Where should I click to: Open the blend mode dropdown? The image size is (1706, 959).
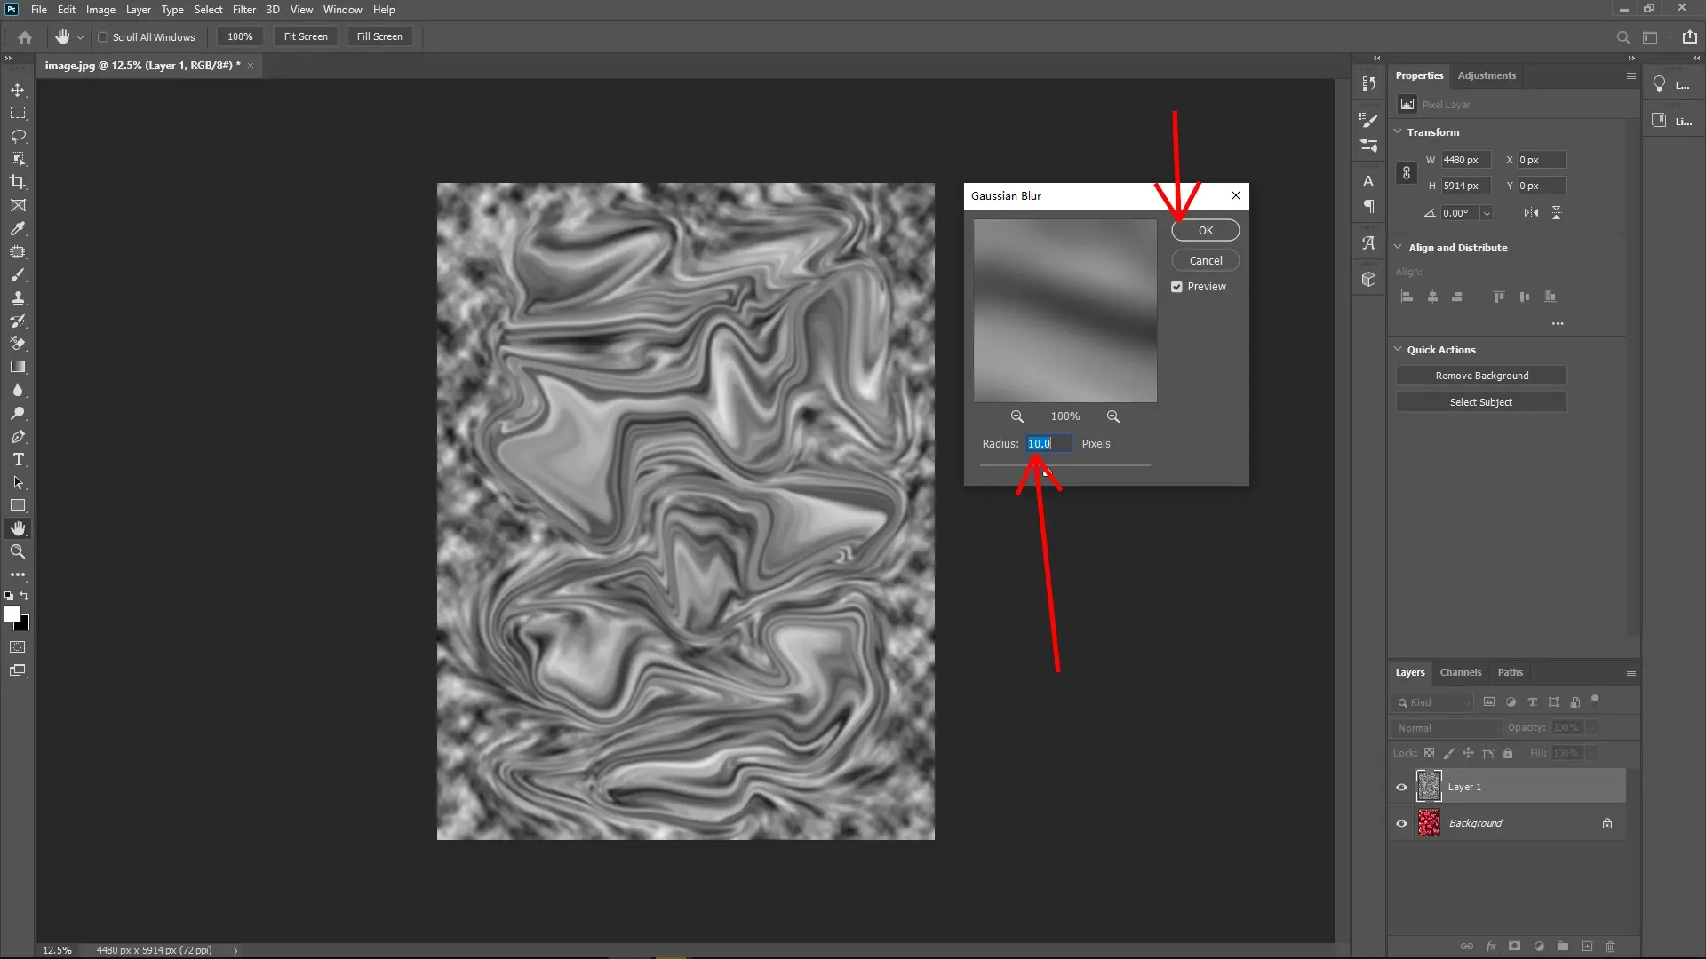[1446, 727]
